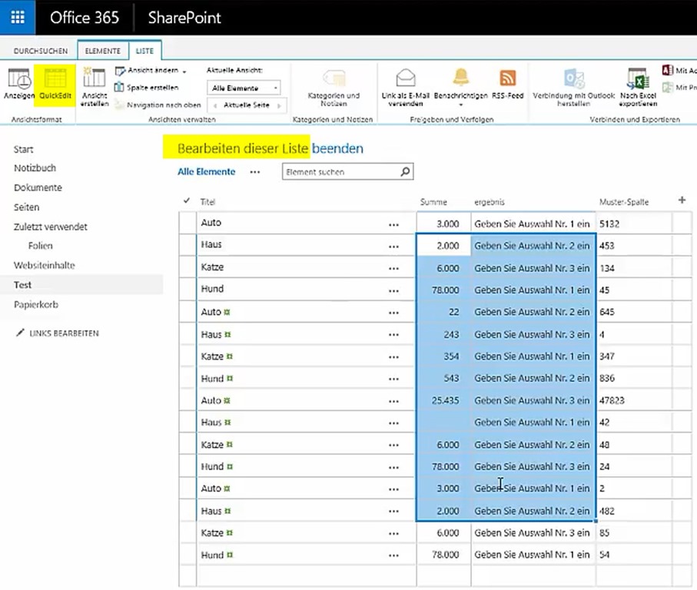Viewport: 697px width, 590px height.
Task: Sort by the Summe column header
Action: [x=433, y=202]
